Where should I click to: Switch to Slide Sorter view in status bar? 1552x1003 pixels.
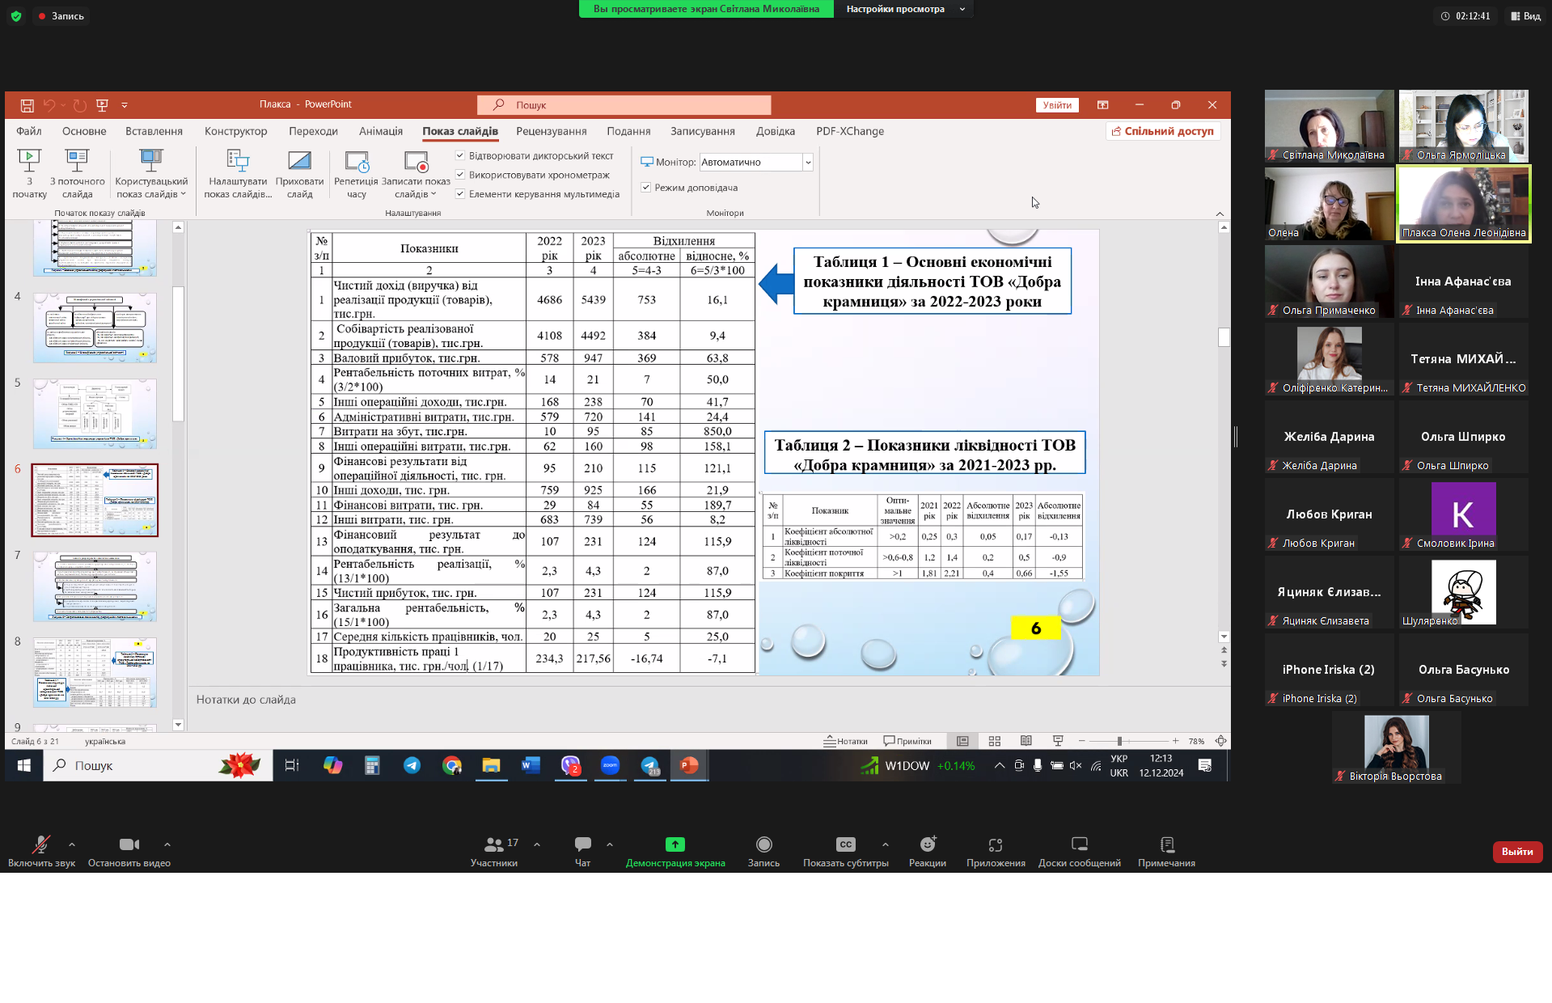click(995, 741)
